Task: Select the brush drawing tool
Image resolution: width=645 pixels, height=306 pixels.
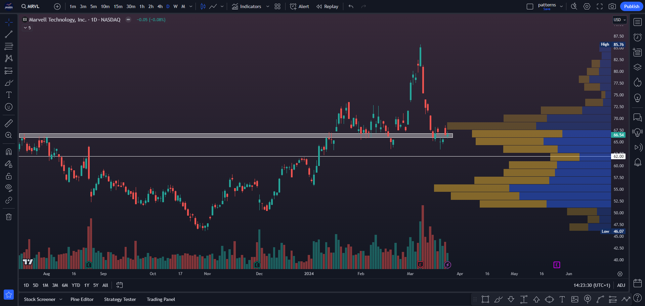Action: click(9, 83)
